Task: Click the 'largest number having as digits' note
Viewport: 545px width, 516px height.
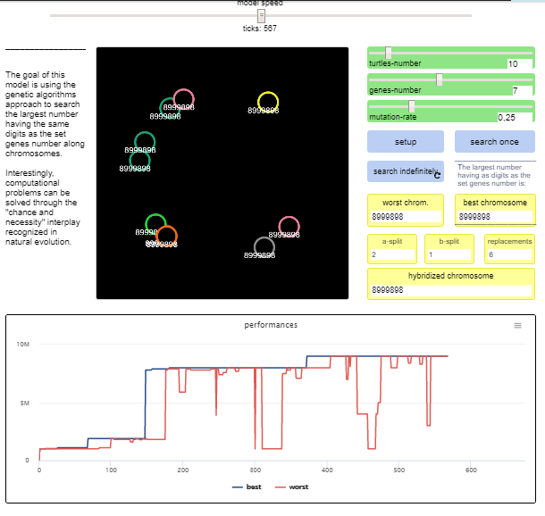Action: pyautogui.click(x=493, y=175)
